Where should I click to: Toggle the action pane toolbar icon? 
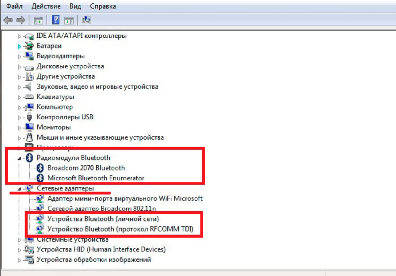[69, 20]
